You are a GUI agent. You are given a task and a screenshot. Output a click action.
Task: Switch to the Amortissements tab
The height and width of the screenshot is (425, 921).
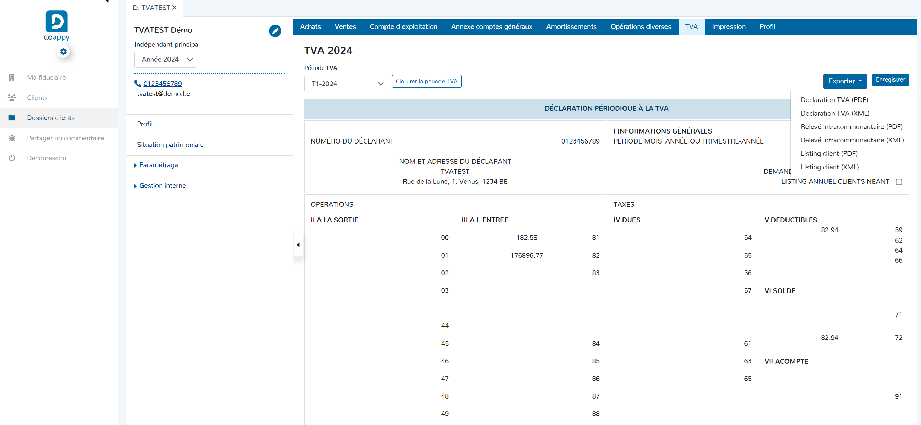click(571, 26)
